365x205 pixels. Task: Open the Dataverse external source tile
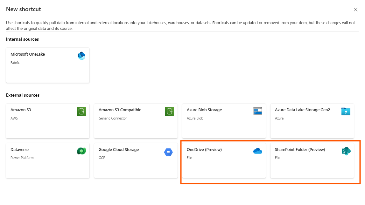(47, 161)
